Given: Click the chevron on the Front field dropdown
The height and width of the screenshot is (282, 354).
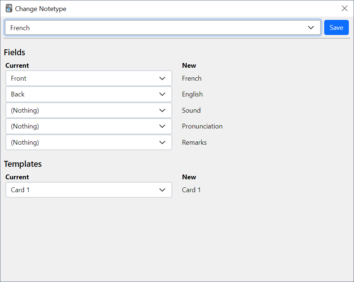Looking at the screenshot, I should pyautogui.click(x=162, y=78).
